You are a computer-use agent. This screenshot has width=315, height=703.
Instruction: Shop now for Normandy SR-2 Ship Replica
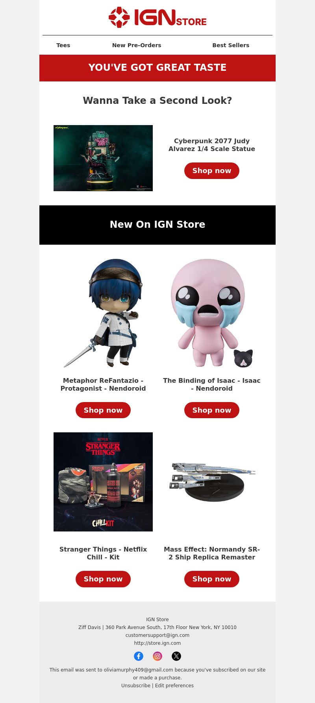pos(212,579)
